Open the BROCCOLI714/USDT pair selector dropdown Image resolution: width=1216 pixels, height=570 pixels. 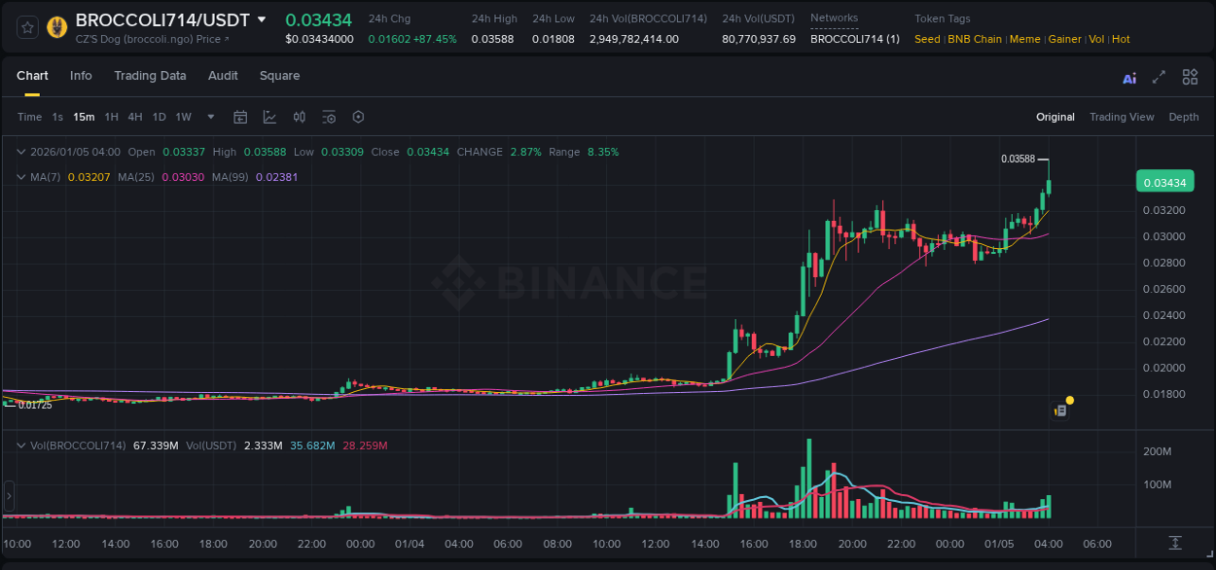coord(260,18)
